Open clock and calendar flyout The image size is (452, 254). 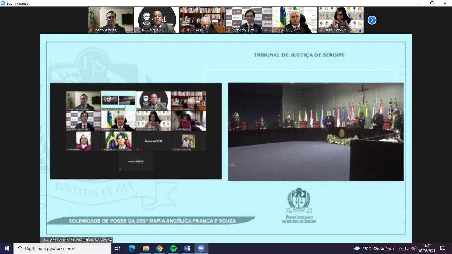(x=427, y=248)
